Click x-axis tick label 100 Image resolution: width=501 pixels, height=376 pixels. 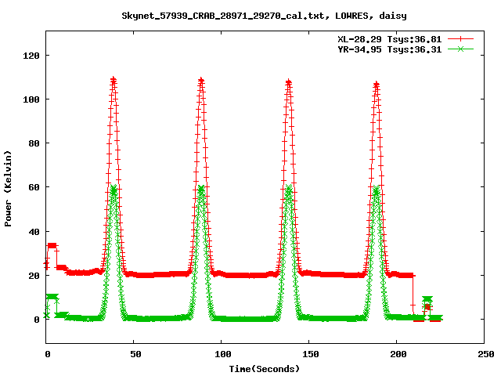223,354
